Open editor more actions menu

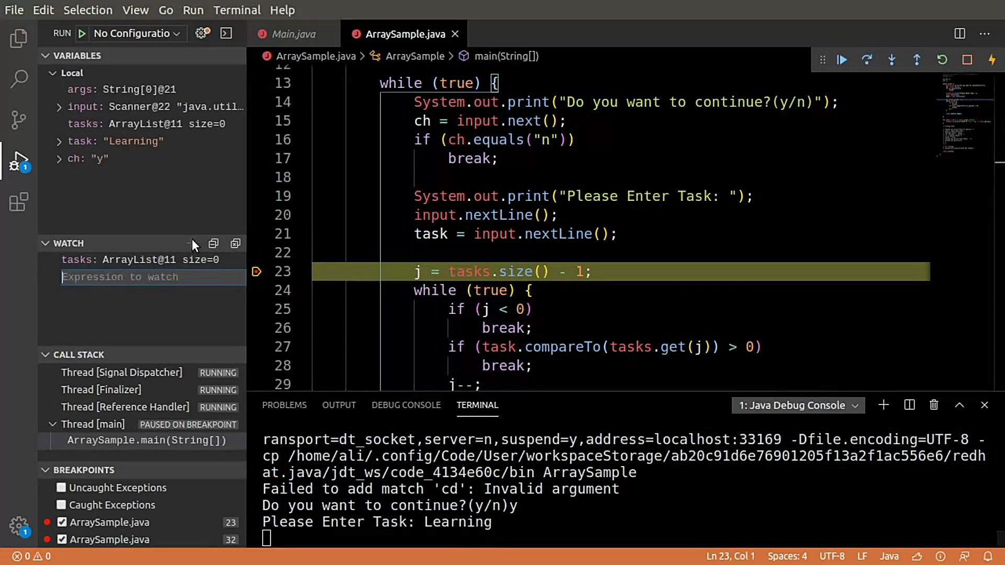tap(985, 33)
